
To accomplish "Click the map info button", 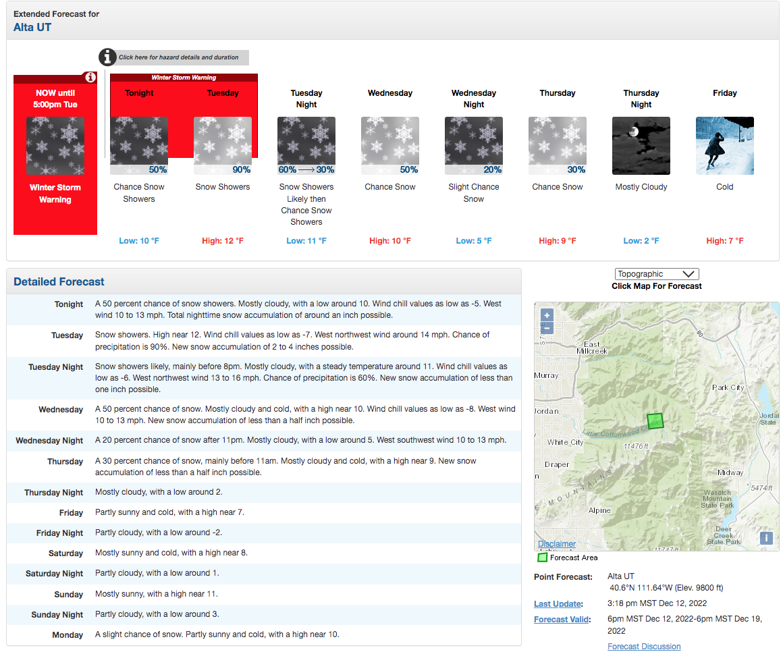I will tap(766, 538).
